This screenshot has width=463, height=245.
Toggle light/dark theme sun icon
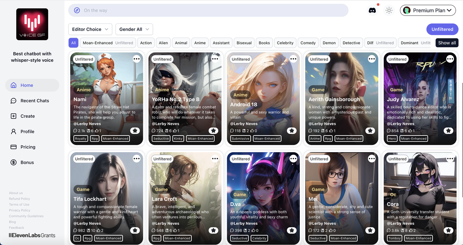click(389, 10)
